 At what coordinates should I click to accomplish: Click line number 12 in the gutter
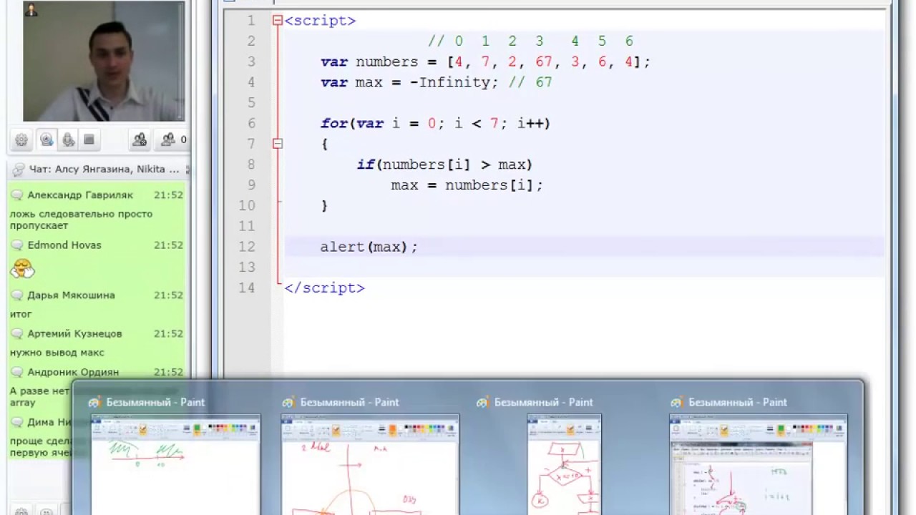[247, 247]
